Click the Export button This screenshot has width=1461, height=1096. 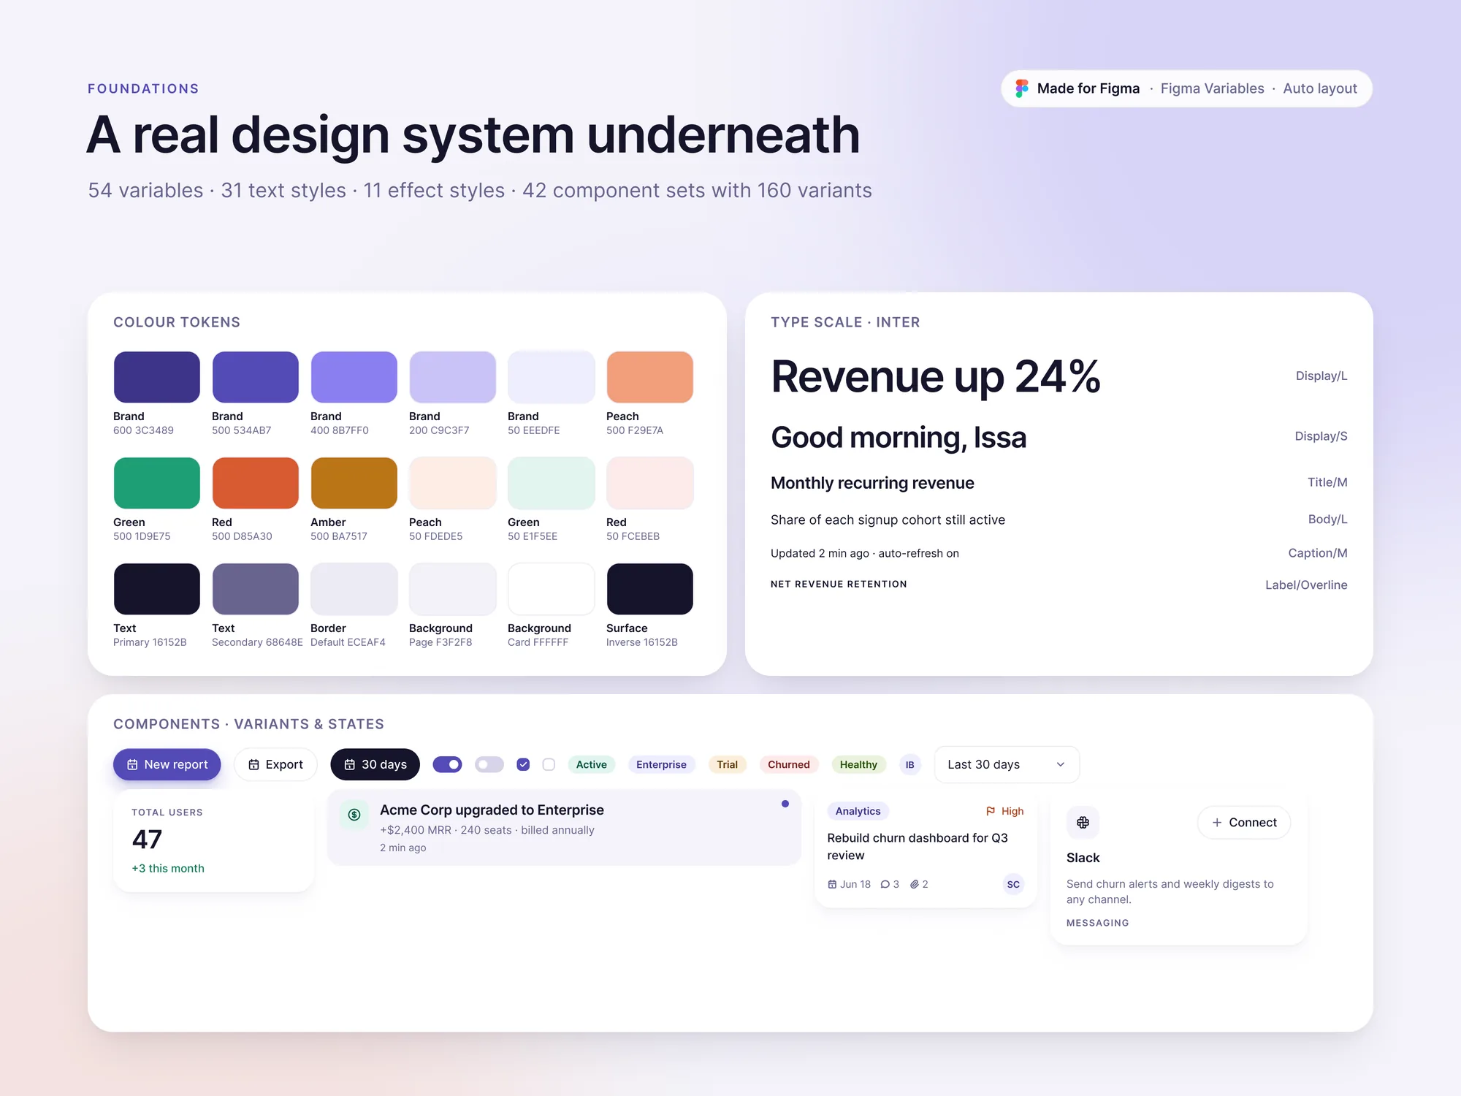click(x=275, y=764)
